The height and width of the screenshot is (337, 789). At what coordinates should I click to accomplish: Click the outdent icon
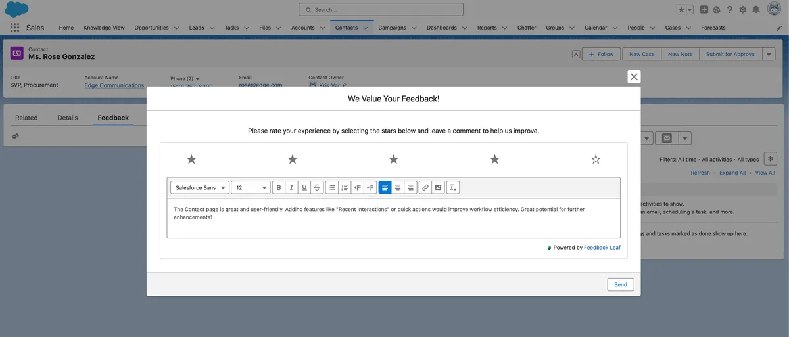370,187
